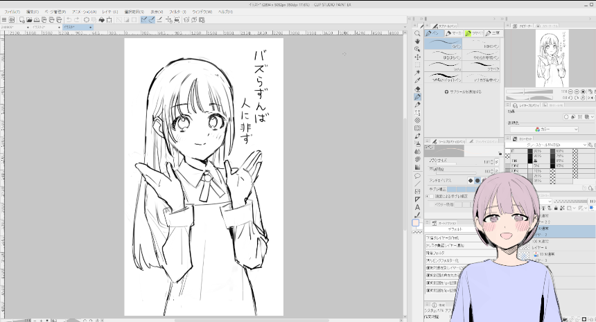Image resolution: width=596 pixels, height=322 pixels.
Task: Select the Gradient tool
Action: [x=417, y=167]
